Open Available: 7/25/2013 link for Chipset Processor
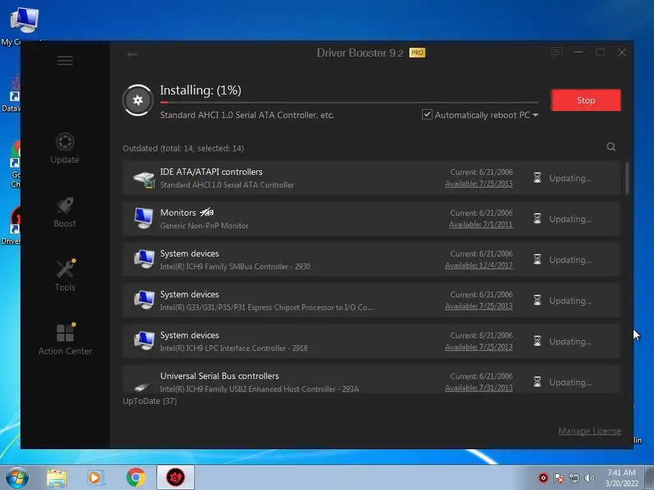Image resolution: width=654 pixels, height=490 pixels. pyautogui.click(x=479, y=306)
